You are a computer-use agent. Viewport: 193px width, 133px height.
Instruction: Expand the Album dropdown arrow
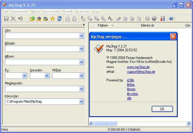81,62
